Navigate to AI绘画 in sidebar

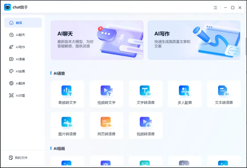pyautogui.click(x=23, y=71)
